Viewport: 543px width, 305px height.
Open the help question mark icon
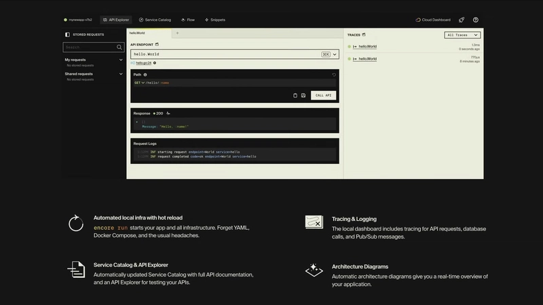(476, 20)
